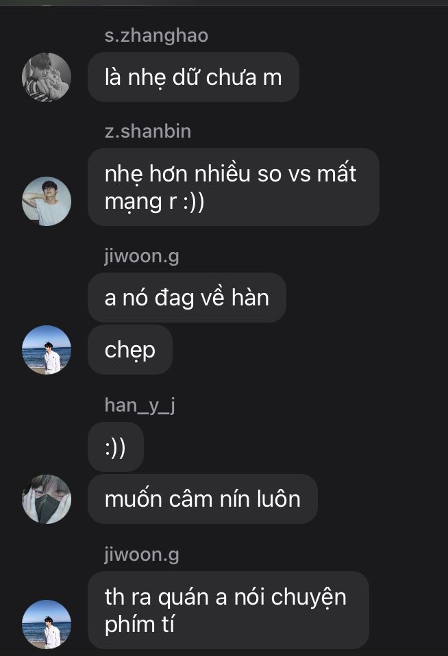Open jiwoon.g's avatar beside last message
The width and height of the screenshot is (448, 656).
tap(47, 625)
